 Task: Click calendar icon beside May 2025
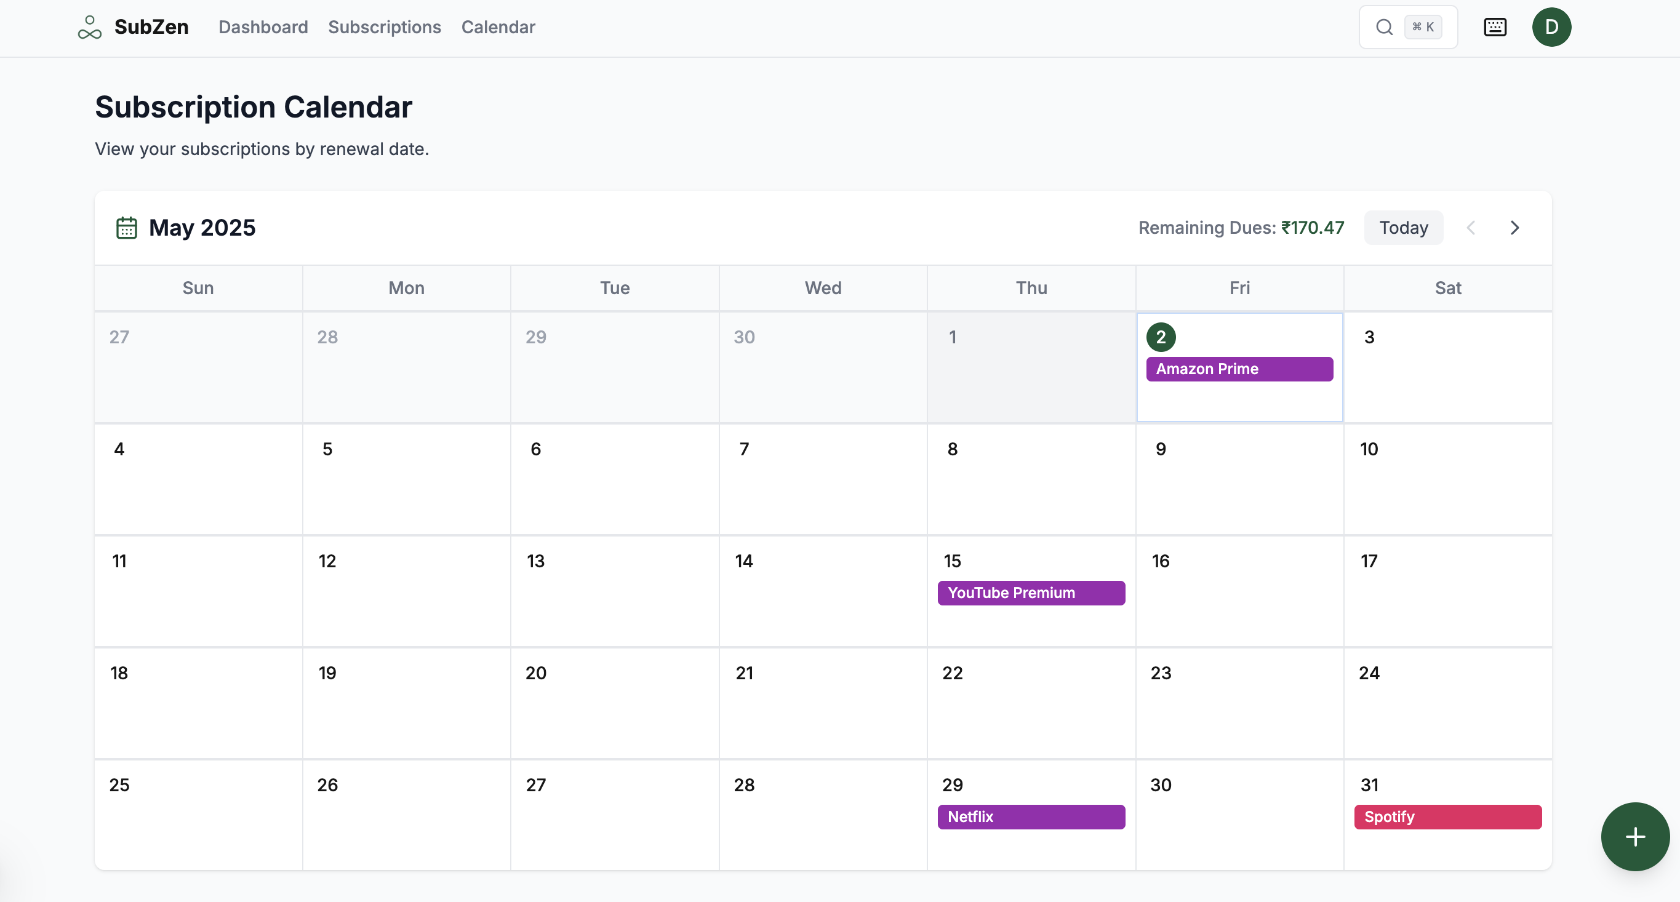coord(127,228)
